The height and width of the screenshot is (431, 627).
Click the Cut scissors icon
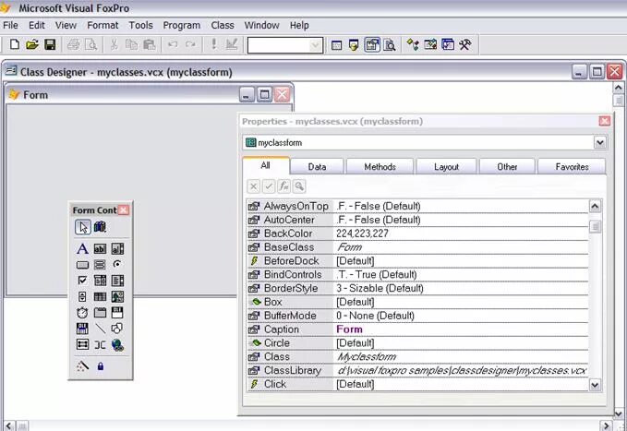pos(114,44)
